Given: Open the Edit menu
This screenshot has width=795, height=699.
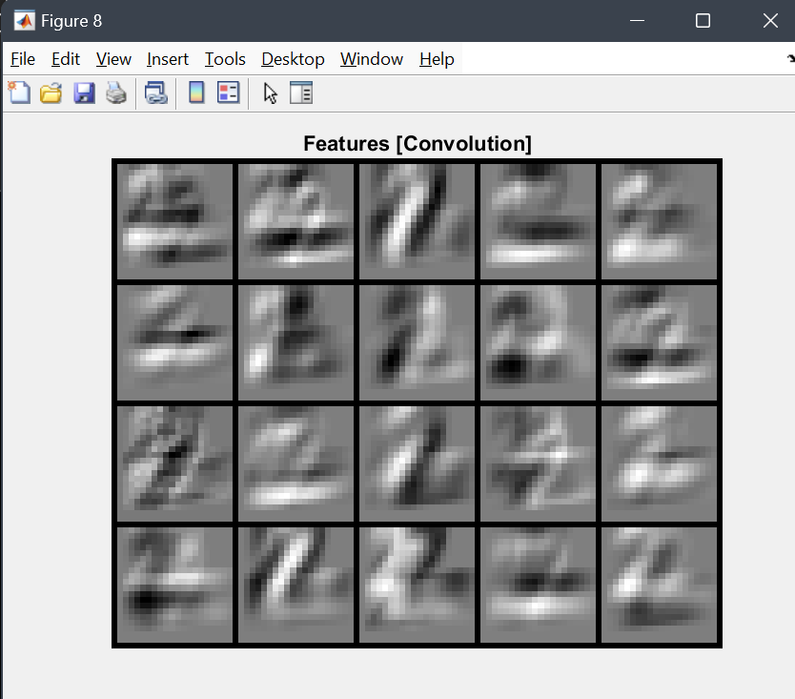Looking at the screenshot, I should coord(66,59).
